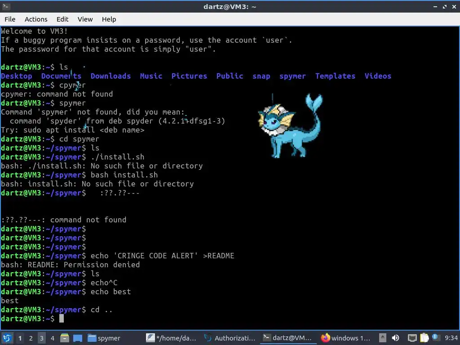Click the 'Try: sudo apt install <deb name>' line

pyautogui.click(x=72, y=130)
